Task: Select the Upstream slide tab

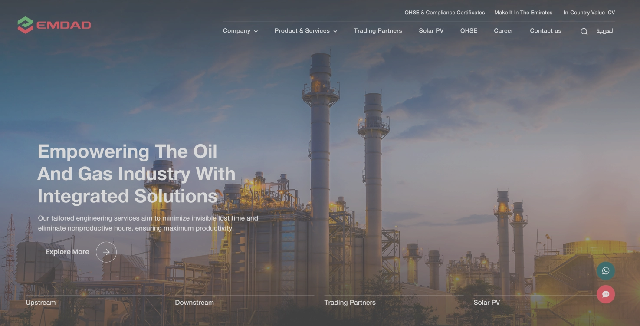Action: tap(41, 303)
